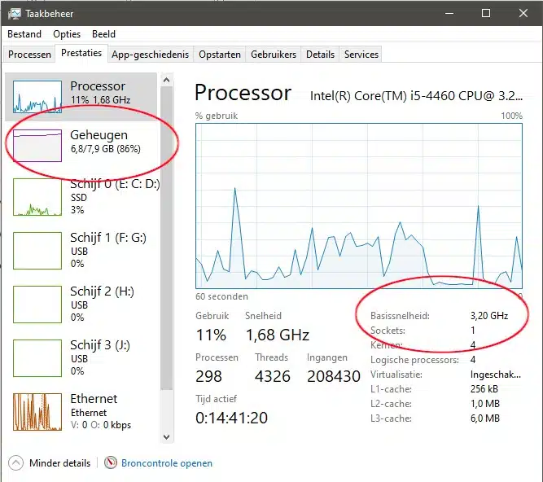Viewport: 543px width, 482px height.
Task: Switch to the App-geschiedenis tab
Action: (151, 55)
